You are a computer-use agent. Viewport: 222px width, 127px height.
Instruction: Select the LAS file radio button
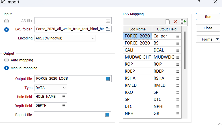pos(7,21)
